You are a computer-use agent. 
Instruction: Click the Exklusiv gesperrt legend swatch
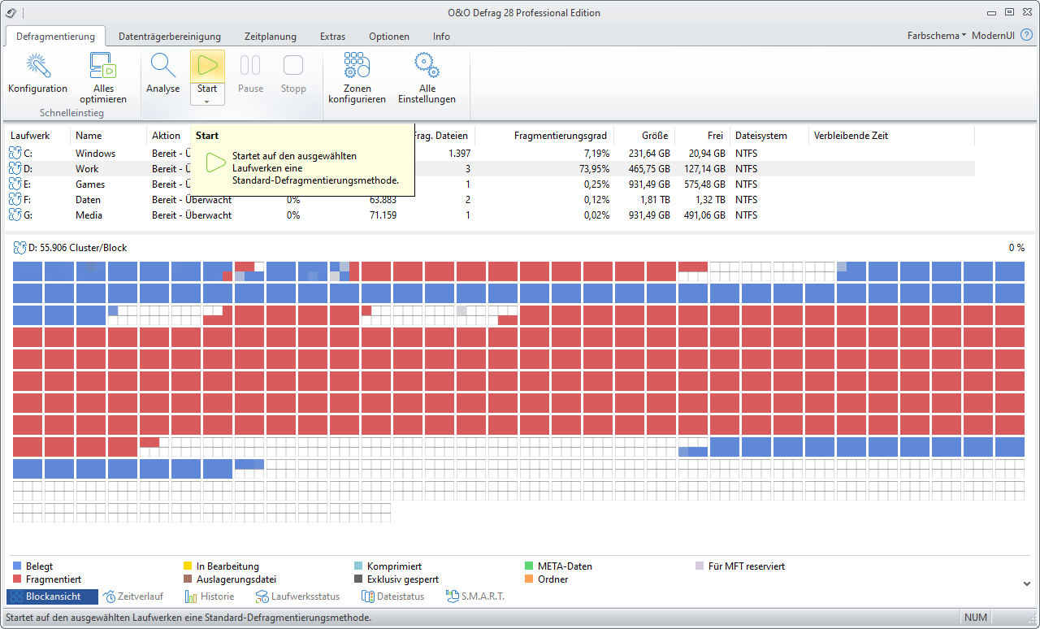[x=358, y=579]
